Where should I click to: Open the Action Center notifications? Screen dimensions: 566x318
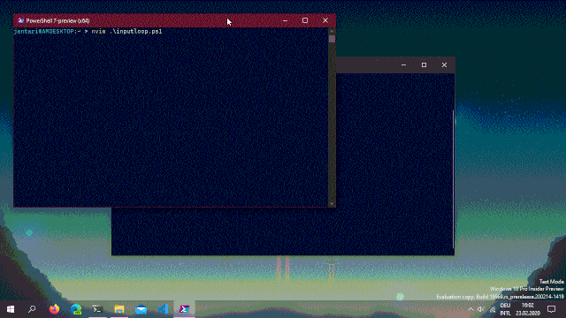pyautogui.click(x=551, y=309)
